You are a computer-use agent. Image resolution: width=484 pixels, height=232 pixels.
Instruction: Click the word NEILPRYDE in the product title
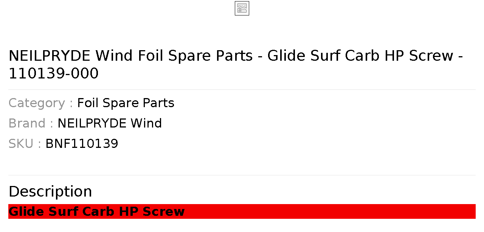point(50,56)
